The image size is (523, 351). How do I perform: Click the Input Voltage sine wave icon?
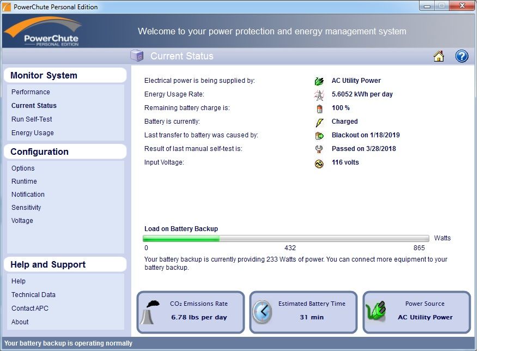[319, 164]
